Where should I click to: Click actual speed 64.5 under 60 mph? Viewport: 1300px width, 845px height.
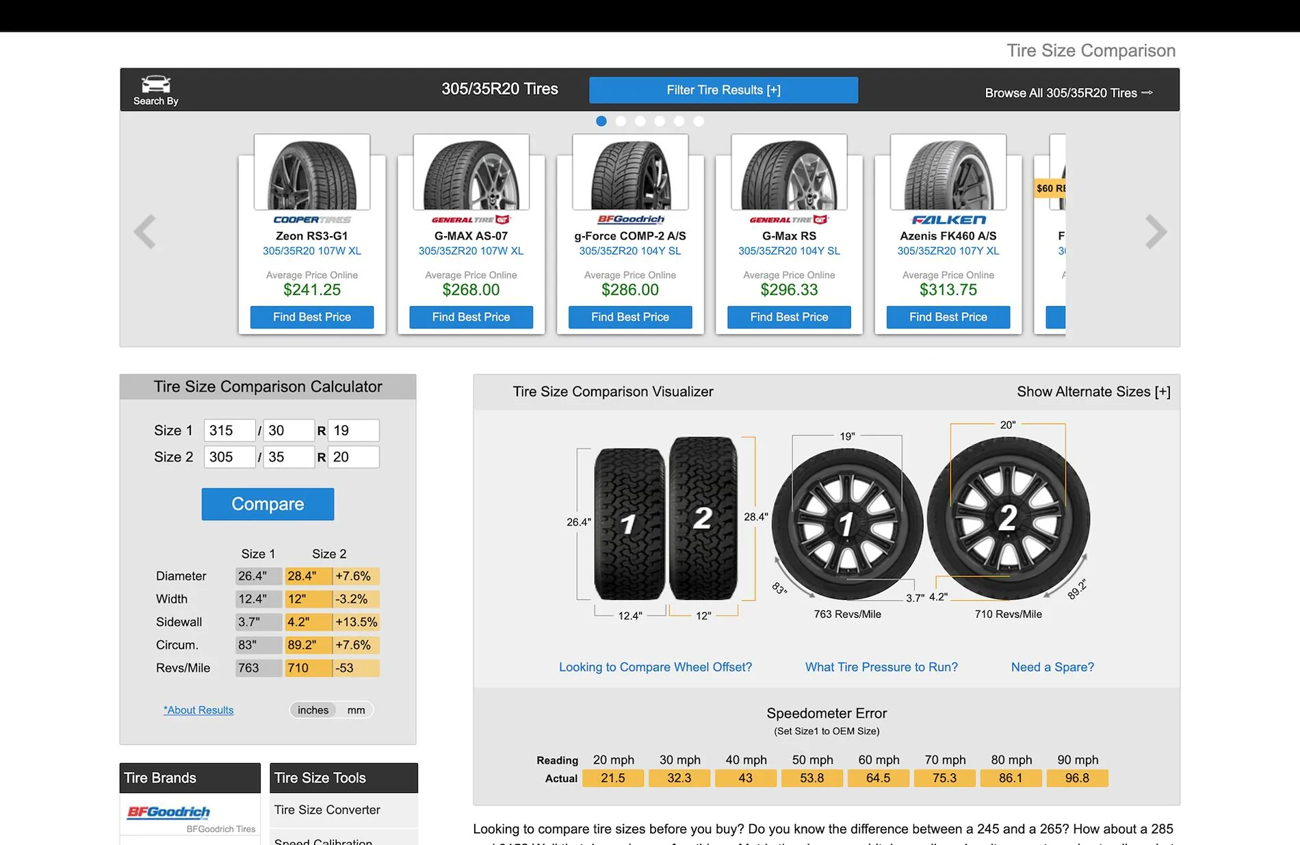879,778
